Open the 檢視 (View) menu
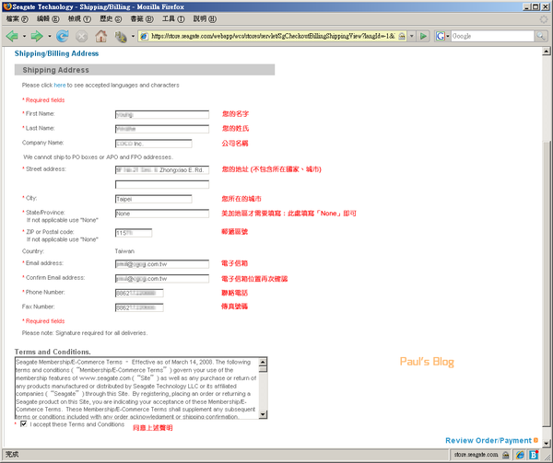The height and width of the screenshot is (463, 553). (79, 19)
